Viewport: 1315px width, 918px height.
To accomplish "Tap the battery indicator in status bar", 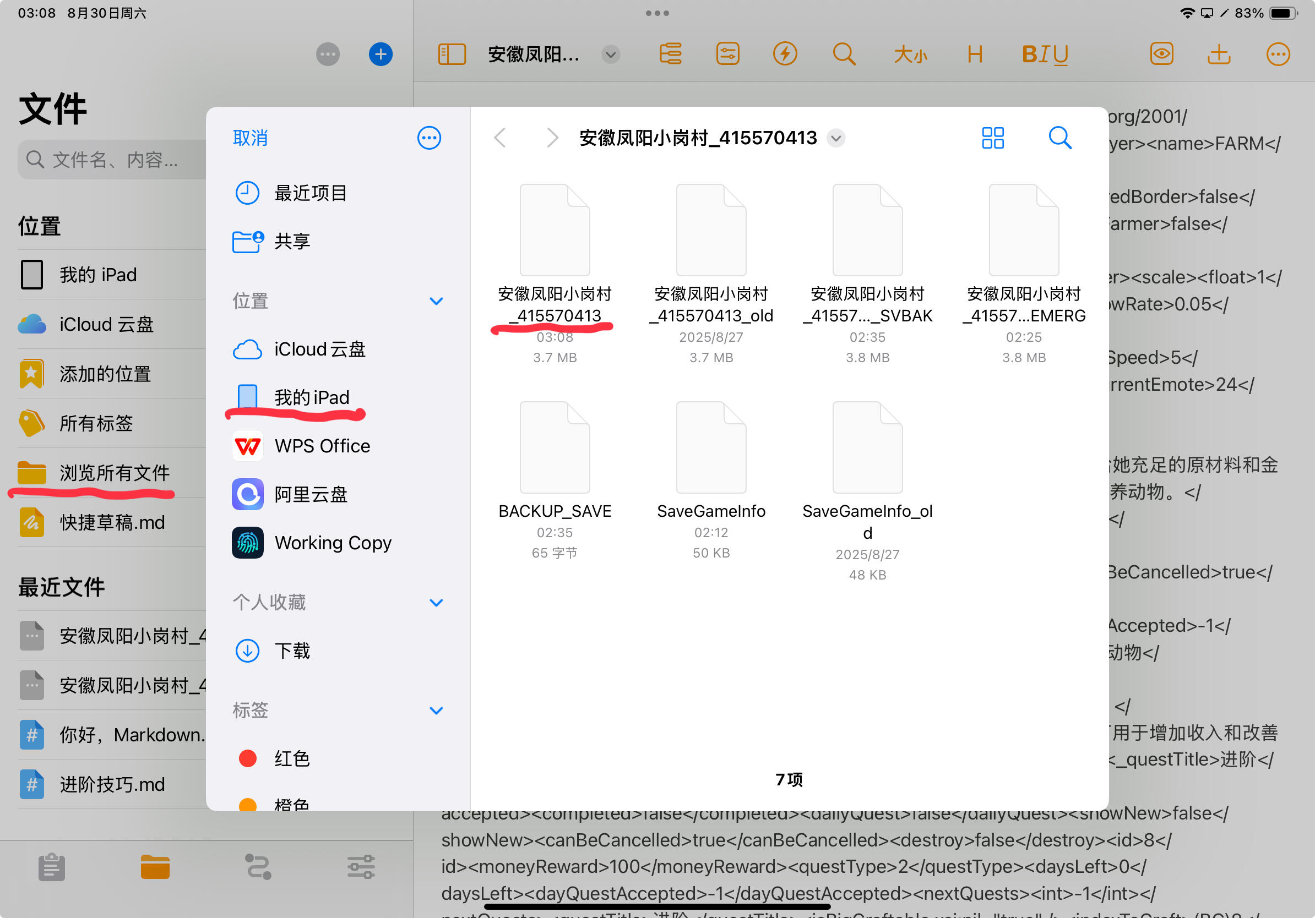I will 1284,13.
